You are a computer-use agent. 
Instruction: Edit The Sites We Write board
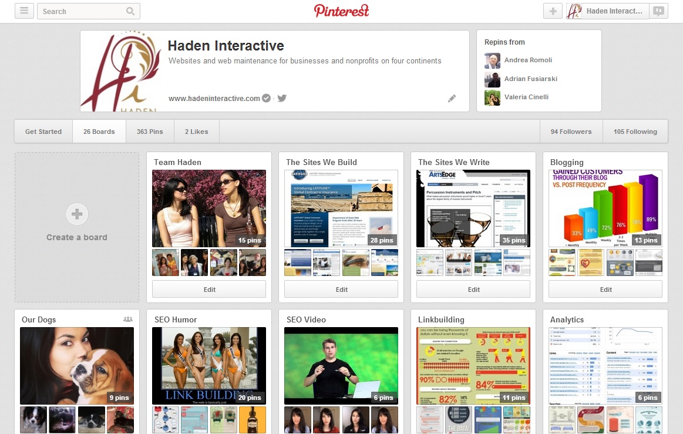coord(473,290)
